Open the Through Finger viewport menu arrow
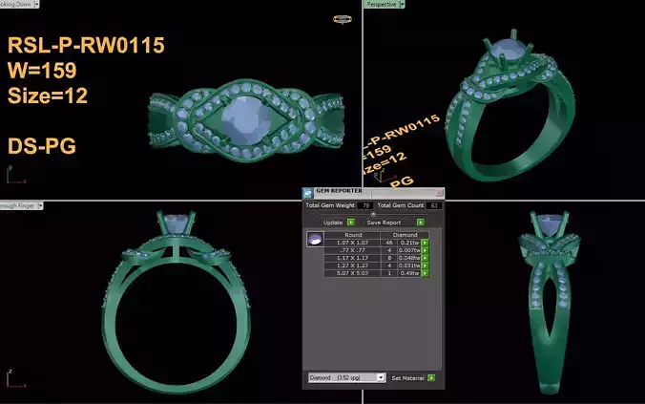The width and height of the screenshot is (645, 404). pyautogui.click(x=40, y=205)
